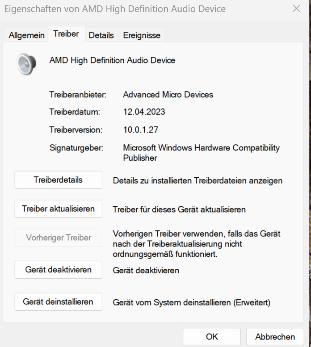Click text Details zu installierten Treiberdateien anzeigen

198,181
